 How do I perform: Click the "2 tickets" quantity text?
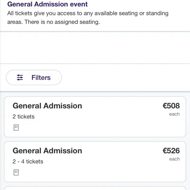(x=23, y=117)
